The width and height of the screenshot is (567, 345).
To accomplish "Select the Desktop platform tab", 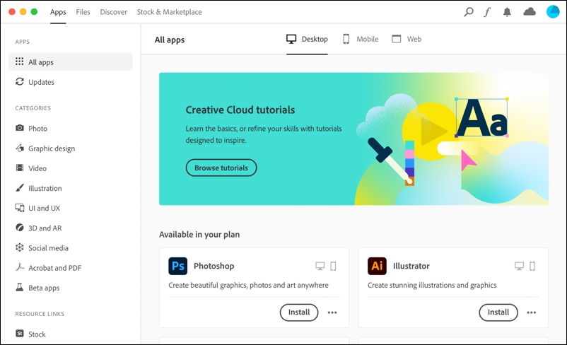I will tap(307, 39).
